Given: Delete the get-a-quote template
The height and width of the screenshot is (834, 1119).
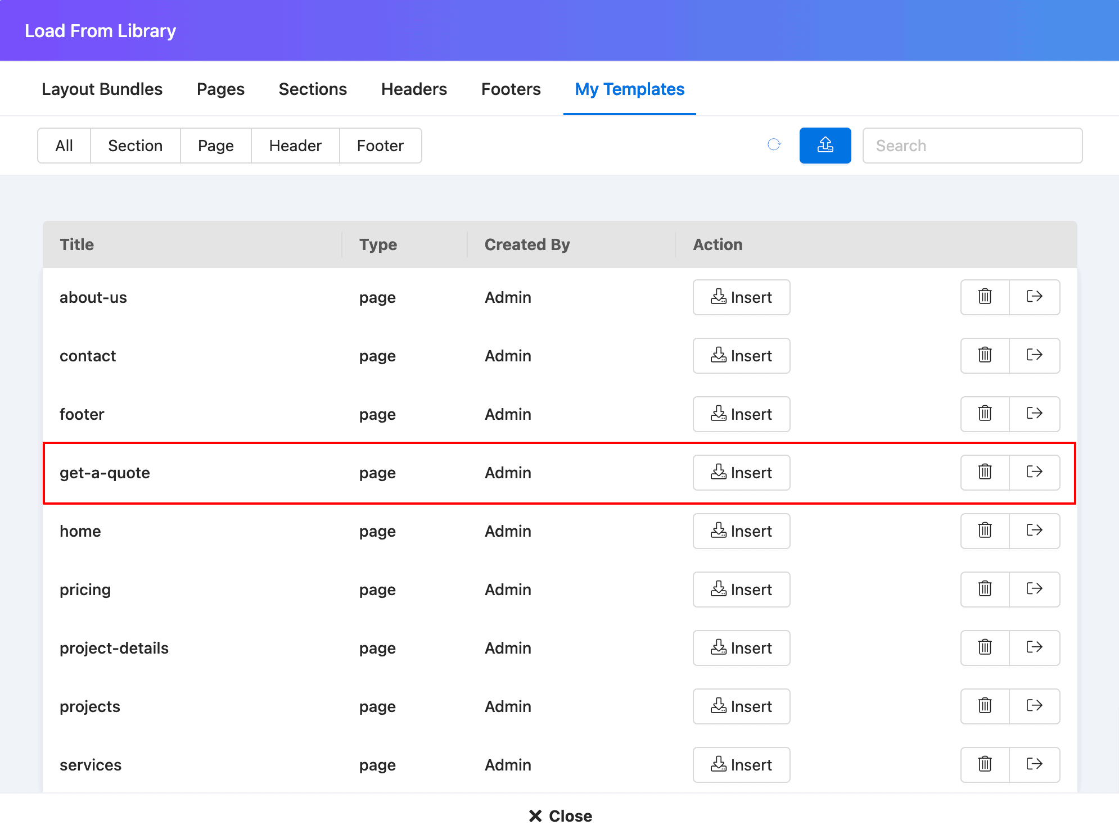Looking at the screenshot, I should point(985,472).
